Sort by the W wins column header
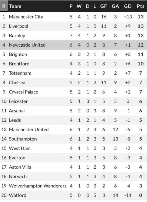147x202 pixels. point(79,6)
